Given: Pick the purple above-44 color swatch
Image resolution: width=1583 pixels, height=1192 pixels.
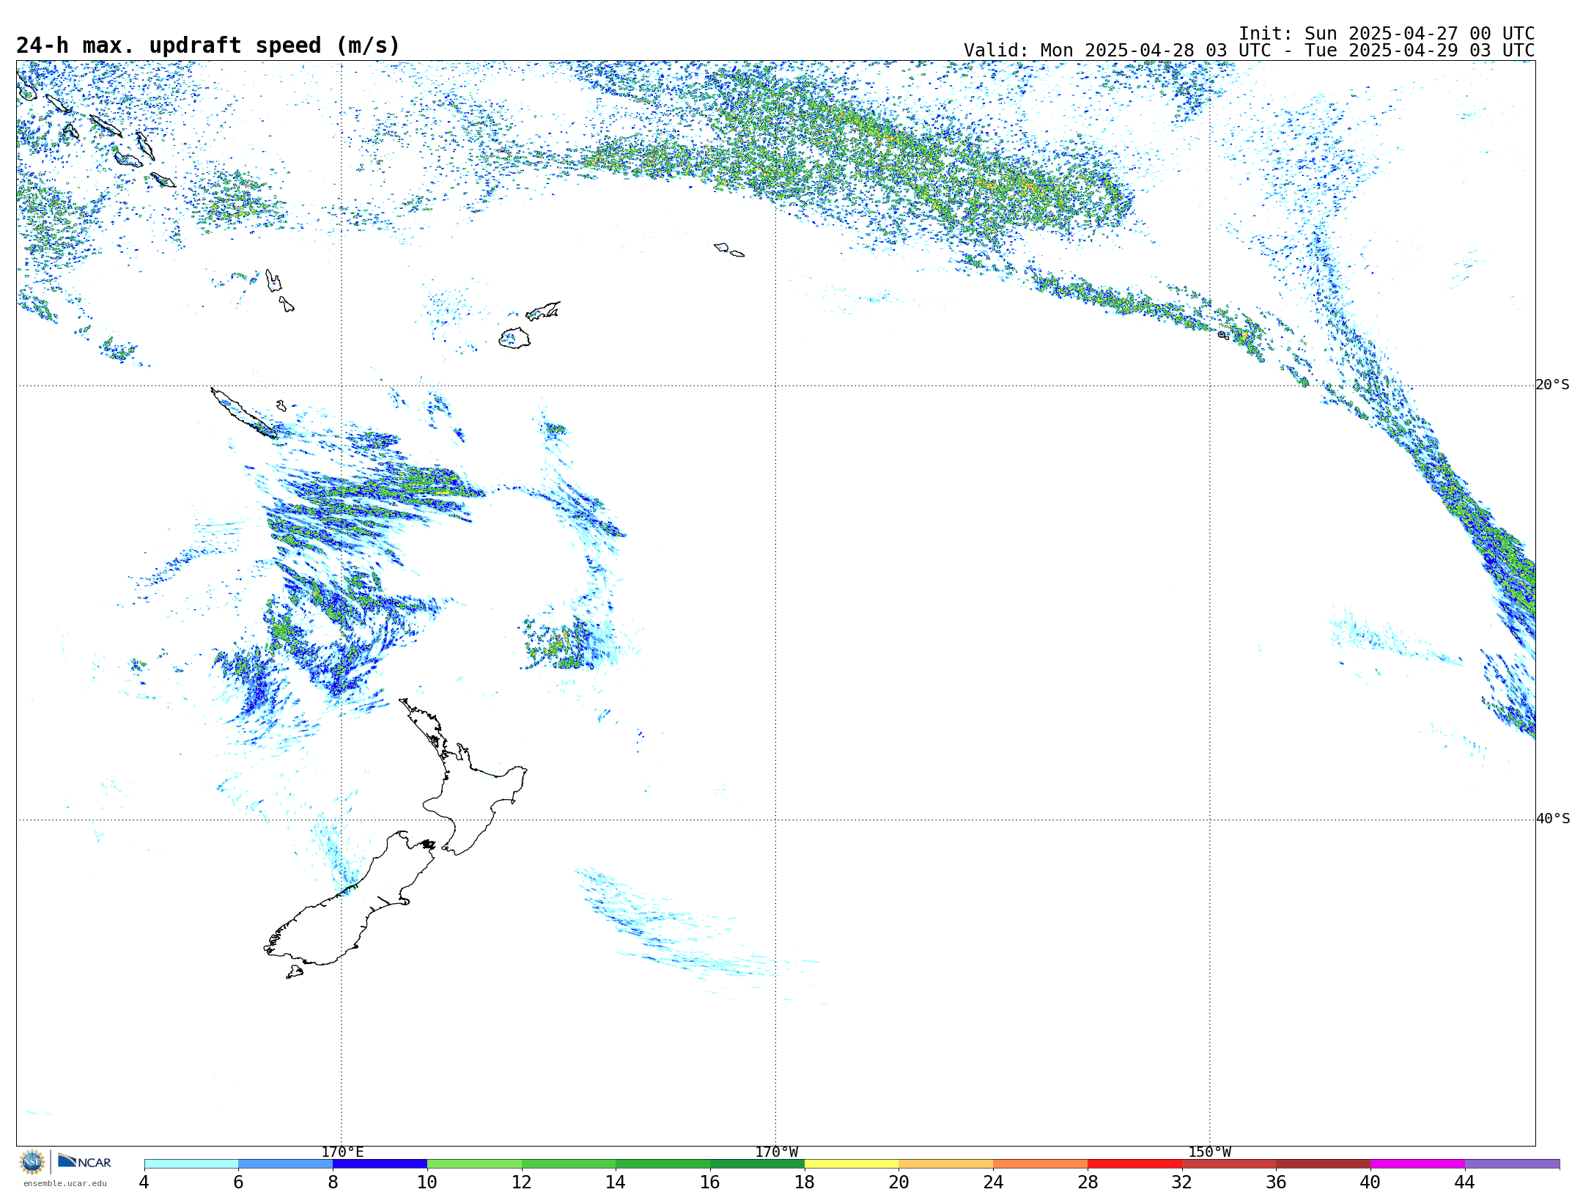Looking at the screenshot, I should pos(1513,1164).
